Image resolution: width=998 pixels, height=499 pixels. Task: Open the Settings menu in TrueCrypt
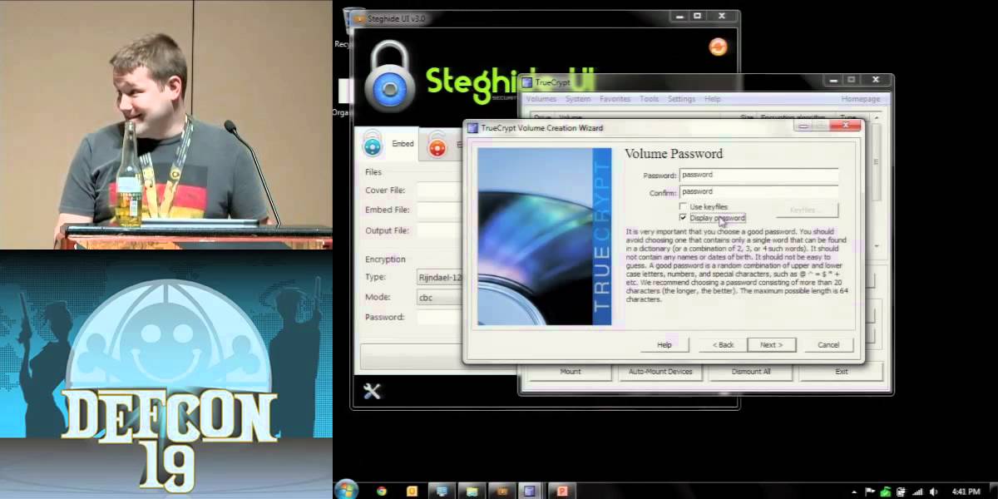[681, 99]
